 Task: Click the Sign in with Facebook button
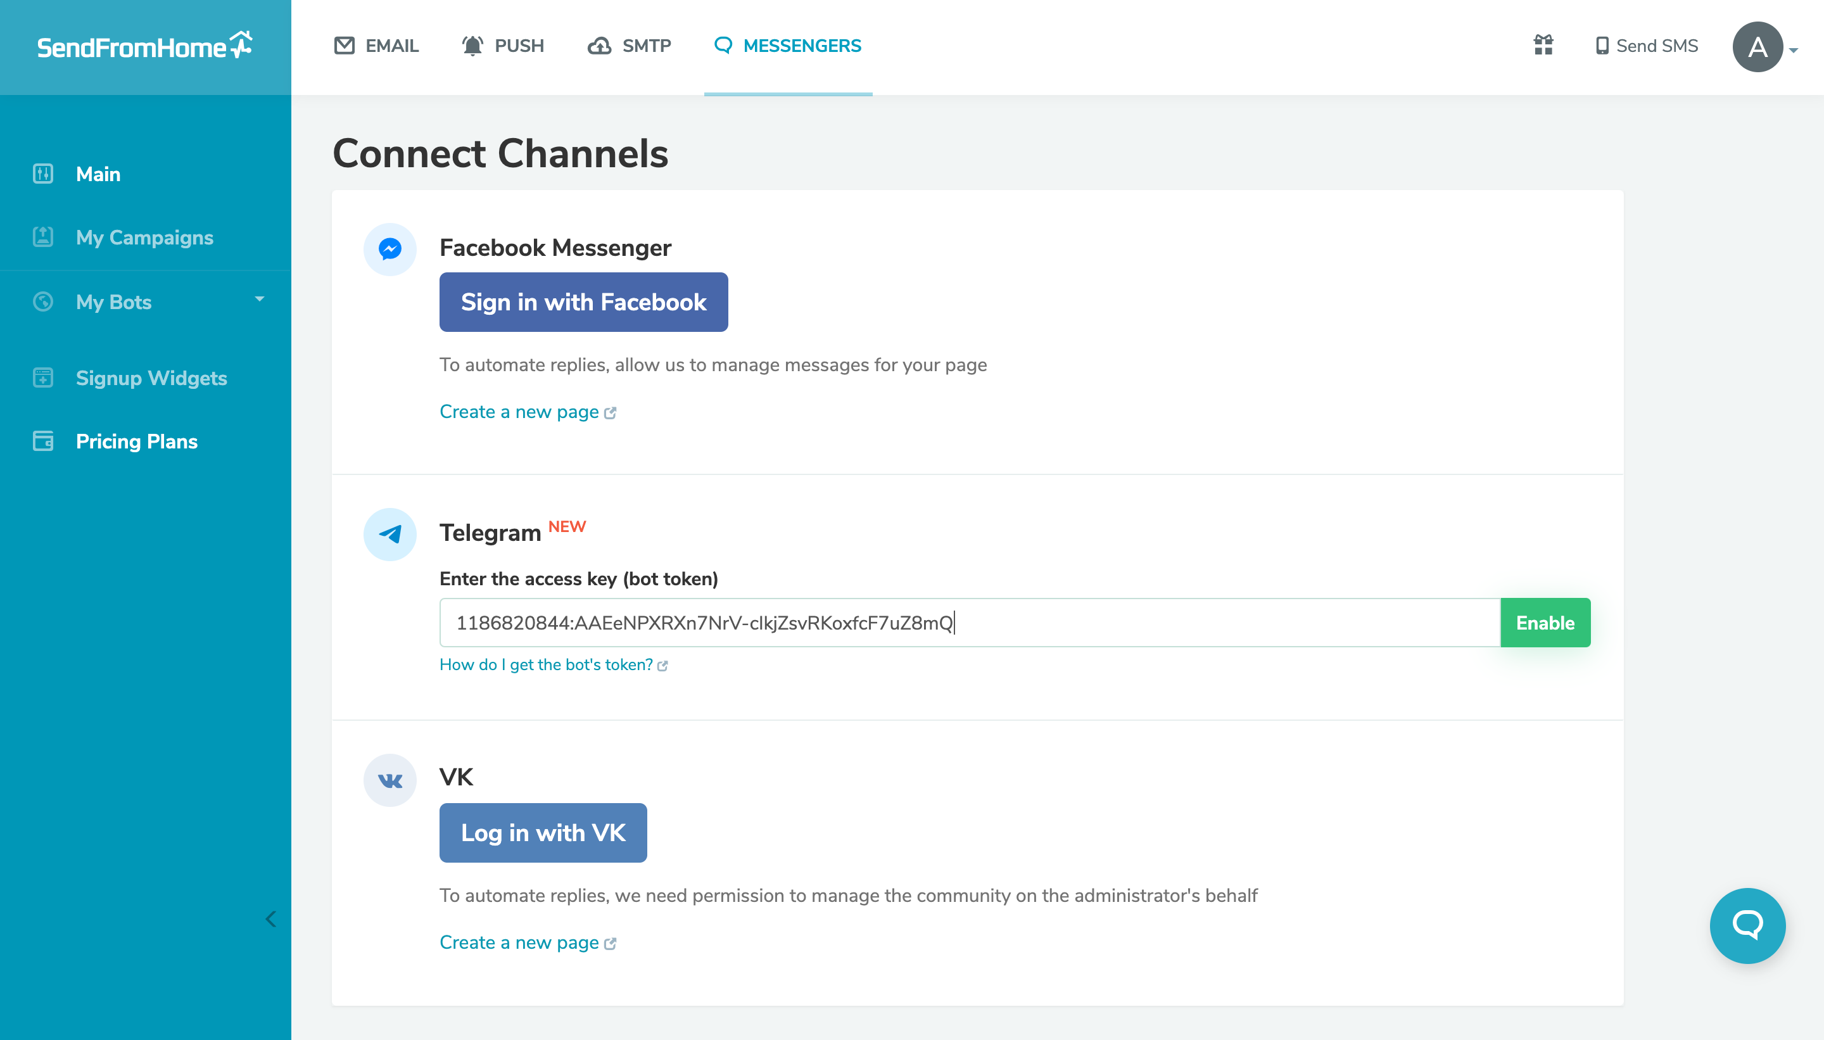click(x=583, y=302)
